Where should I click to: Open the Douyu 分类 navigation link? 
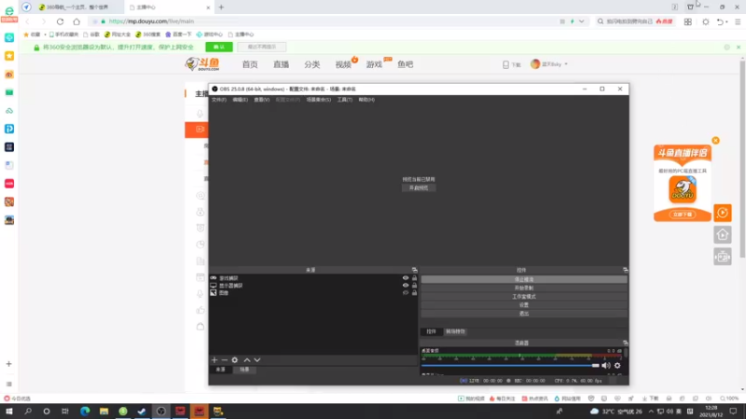(x=312, y=64)
